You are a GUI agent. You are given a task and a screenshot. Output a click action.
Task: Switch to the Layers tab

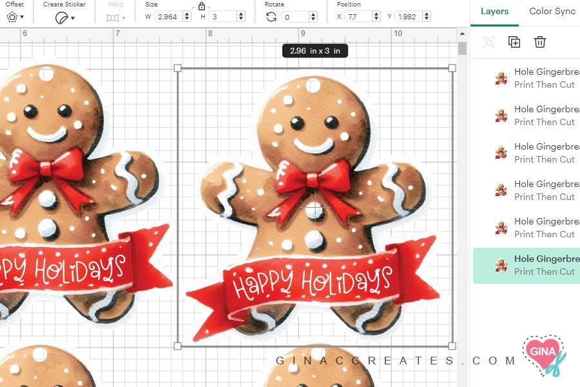click(494, 11)
